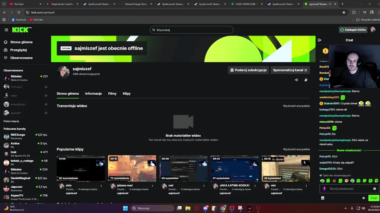The width and height of the screenshot is (380, 213).
Task: Open recommended channel kebab_u_rudego
Action: click(x=26, y=162)
